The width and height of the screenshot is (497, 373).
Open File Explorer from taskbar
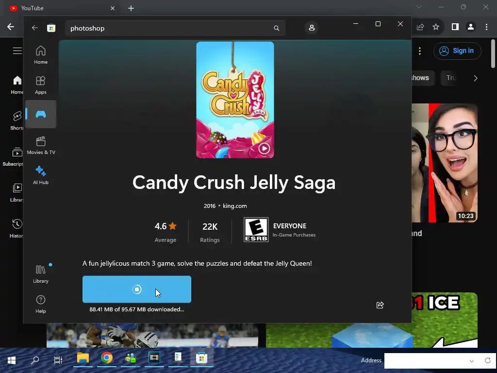[83, 358]
